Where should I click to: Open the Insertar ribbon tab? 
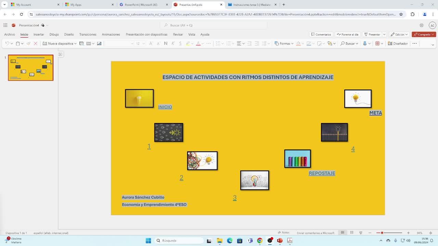[39, 35]
